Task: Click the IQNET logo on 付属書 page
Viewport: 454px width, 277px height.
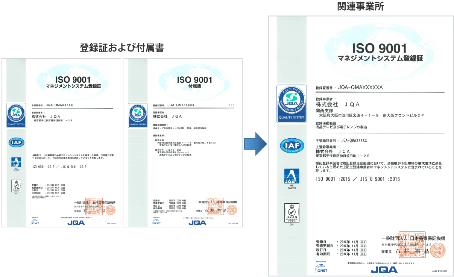Action: [x=157, y=221]
